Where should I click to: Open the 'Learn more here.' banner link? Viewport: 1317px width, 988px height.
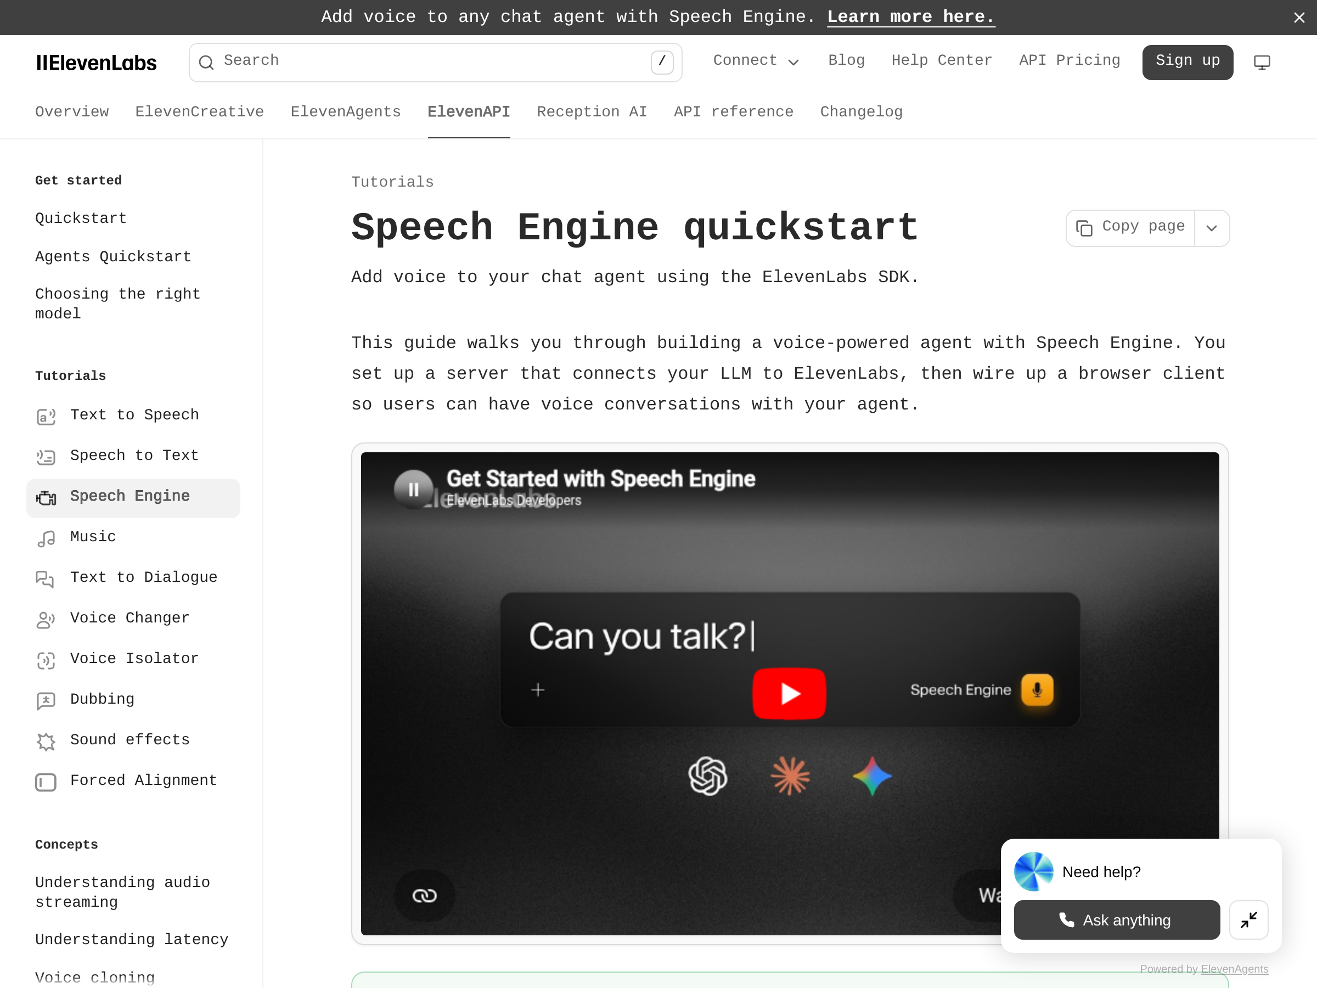911,17
